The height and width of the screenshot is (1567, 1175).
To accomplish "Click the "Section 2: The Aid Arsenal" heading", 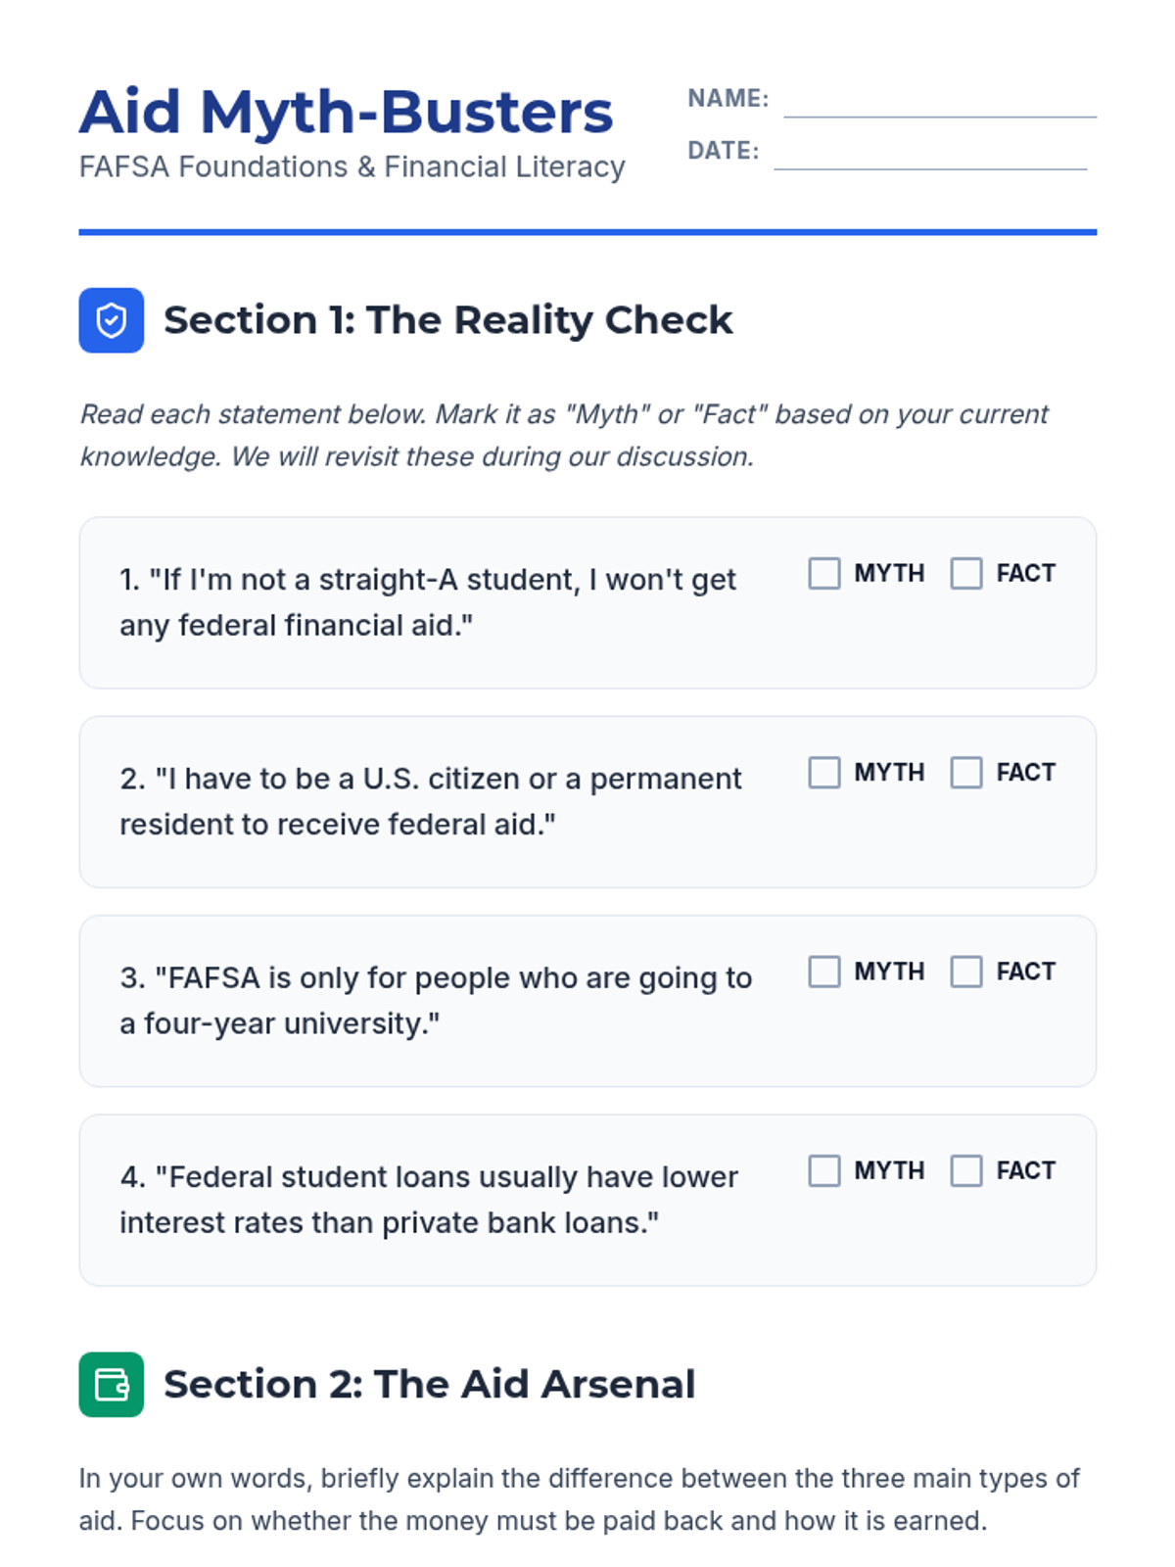I will (x=429, y=1384).
